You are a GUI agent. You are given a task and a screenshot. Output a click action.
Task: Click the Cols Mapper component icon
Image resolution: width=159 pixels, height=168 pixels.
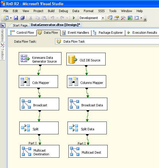(x=25, y=81)
